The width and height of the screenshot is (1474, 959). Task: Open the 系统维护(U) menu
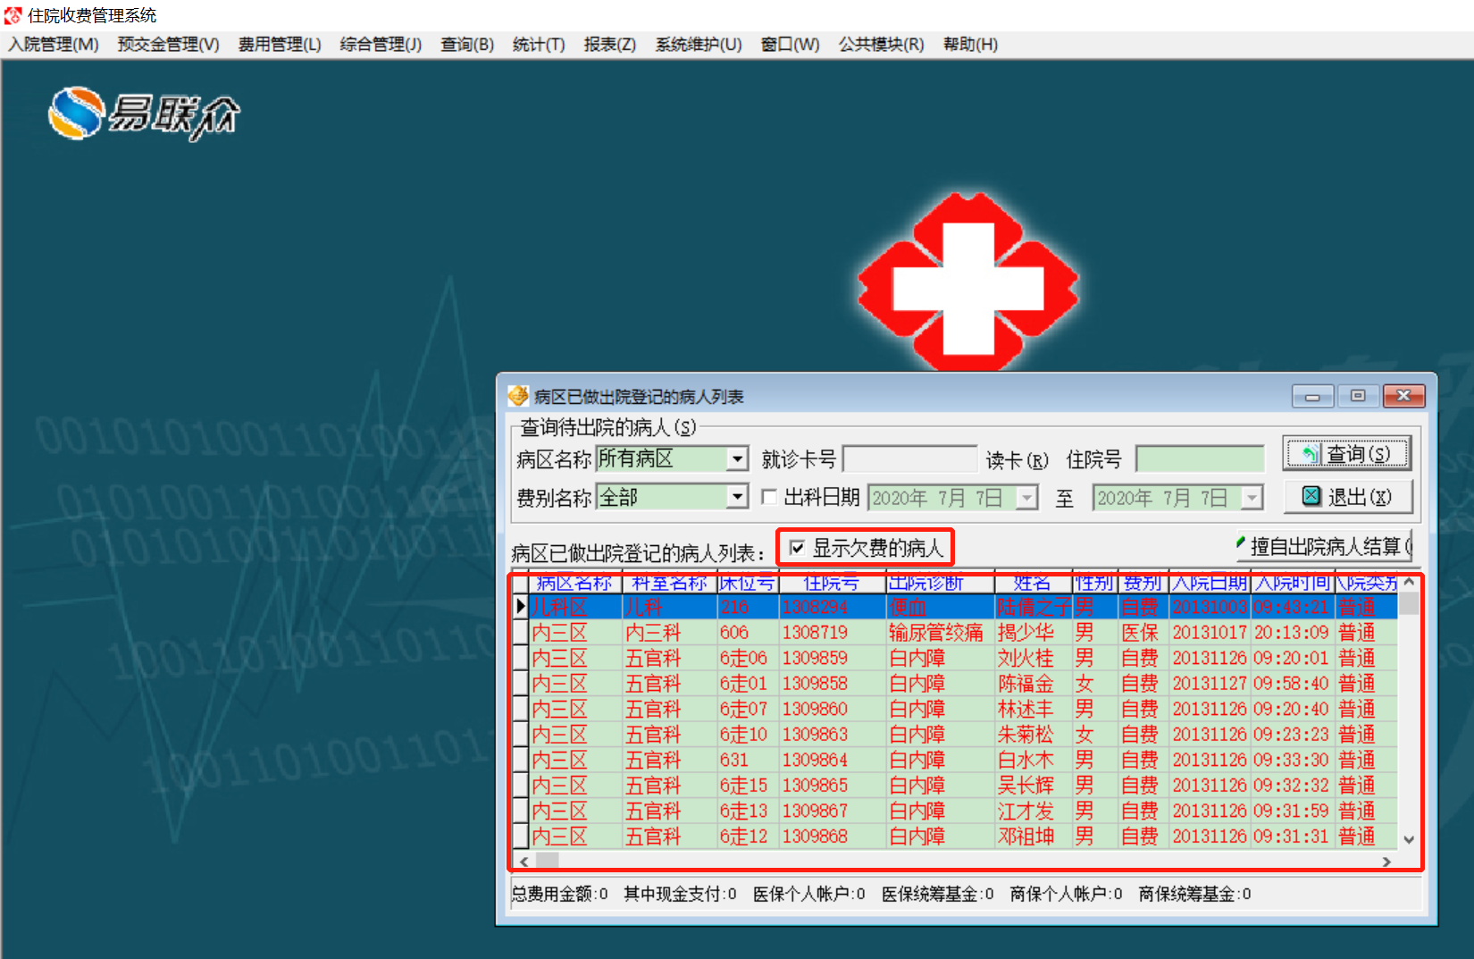[x=699, y=45]
